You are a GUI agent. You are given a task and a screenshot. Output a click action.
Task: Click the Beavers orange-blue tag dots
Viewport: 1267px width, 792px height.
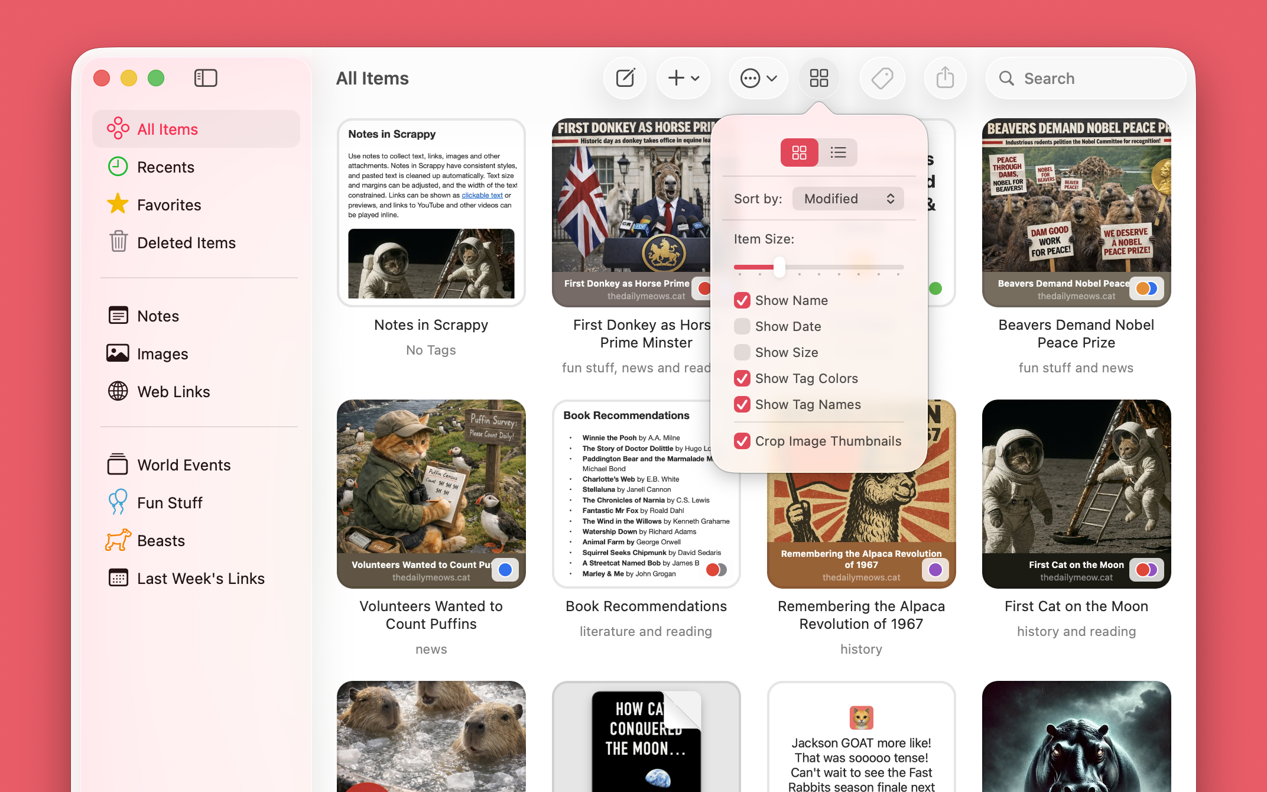(x=1147, y=288)
